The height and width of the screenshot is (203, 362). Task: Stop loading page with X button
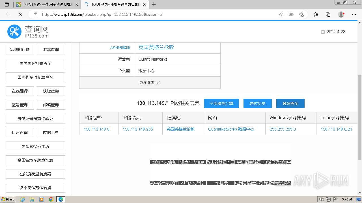[20, 14]
